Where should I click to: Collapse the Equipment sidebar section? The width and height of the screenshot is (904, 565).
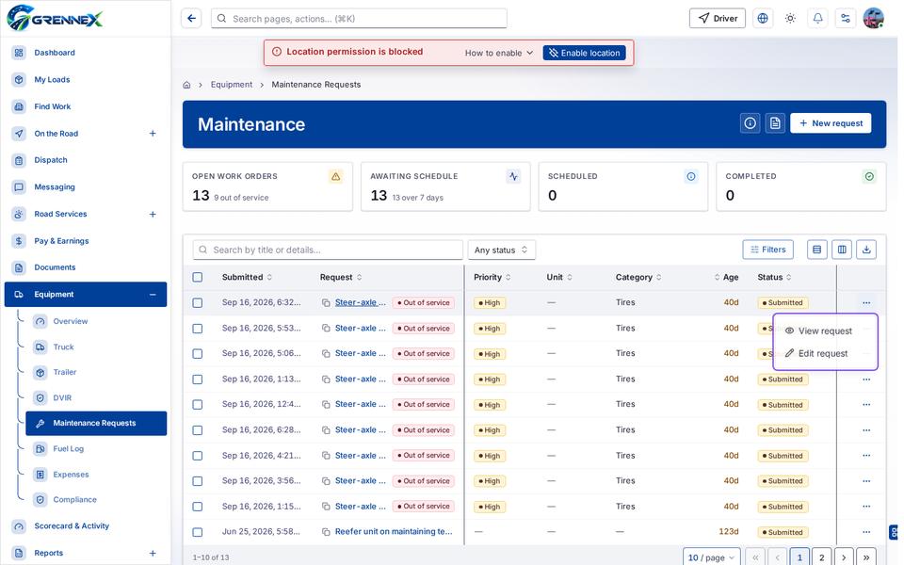(153, 295)
